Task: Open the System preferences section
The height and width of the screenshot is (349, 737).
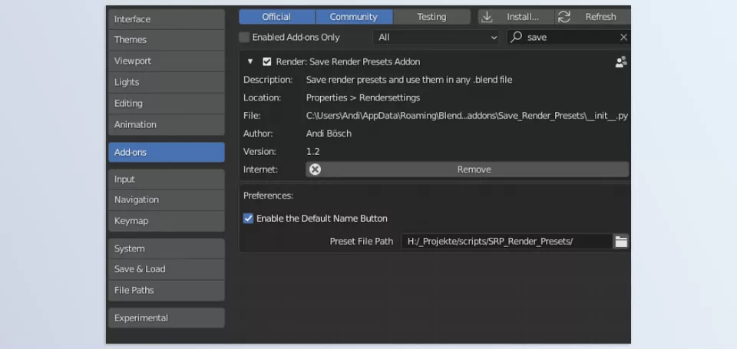Action: click(167, 249)
